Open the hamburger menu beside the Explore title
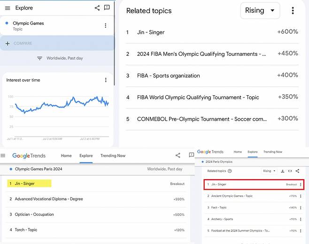 point(8,8)
